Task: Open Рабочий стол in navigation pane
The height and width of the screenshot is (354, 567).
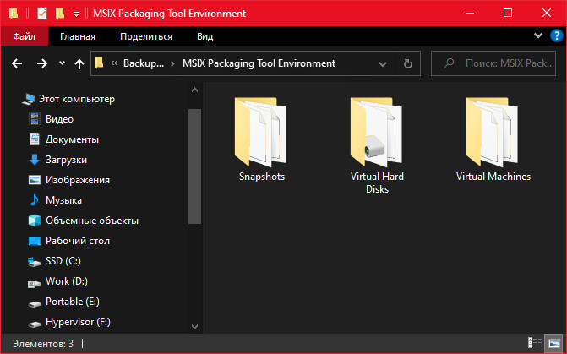Action: tap(78, 241)
